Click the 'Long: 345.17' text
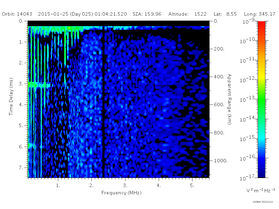The image size is (279, 209). pos(259,14)
